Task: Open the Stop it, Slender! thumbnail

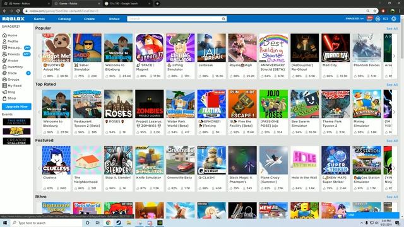Action: coord(118,160)
